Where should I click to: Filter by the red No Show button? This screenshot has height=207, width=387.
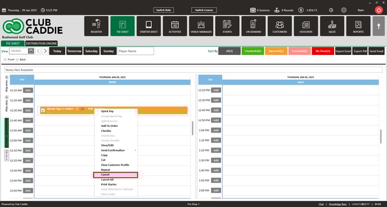click(323, 51)
